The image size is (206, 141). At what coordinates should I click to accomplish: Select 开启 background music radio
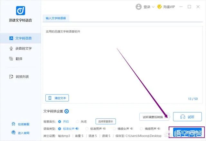coord(60,122)
